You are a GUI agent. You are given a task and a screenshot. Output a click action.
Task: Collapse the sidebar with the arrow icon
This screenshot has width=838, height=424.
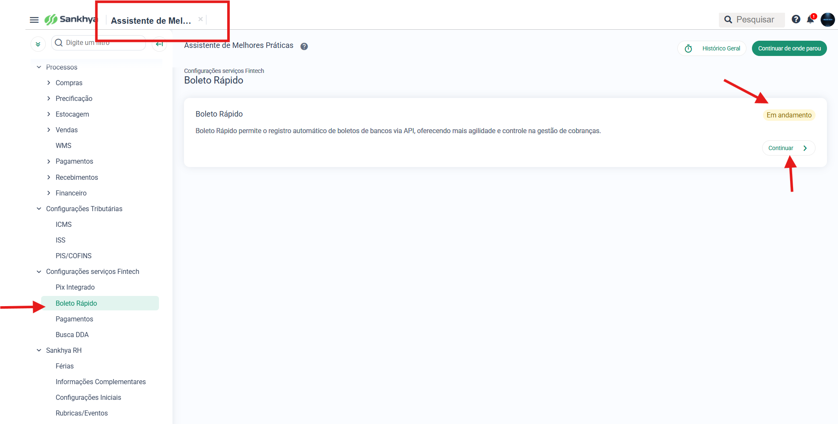pos(159,44)
